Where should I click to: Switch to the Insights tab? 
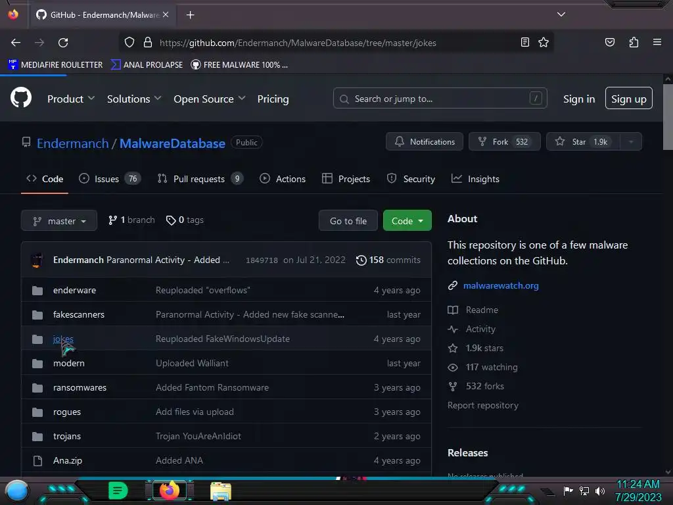point(475,179)
